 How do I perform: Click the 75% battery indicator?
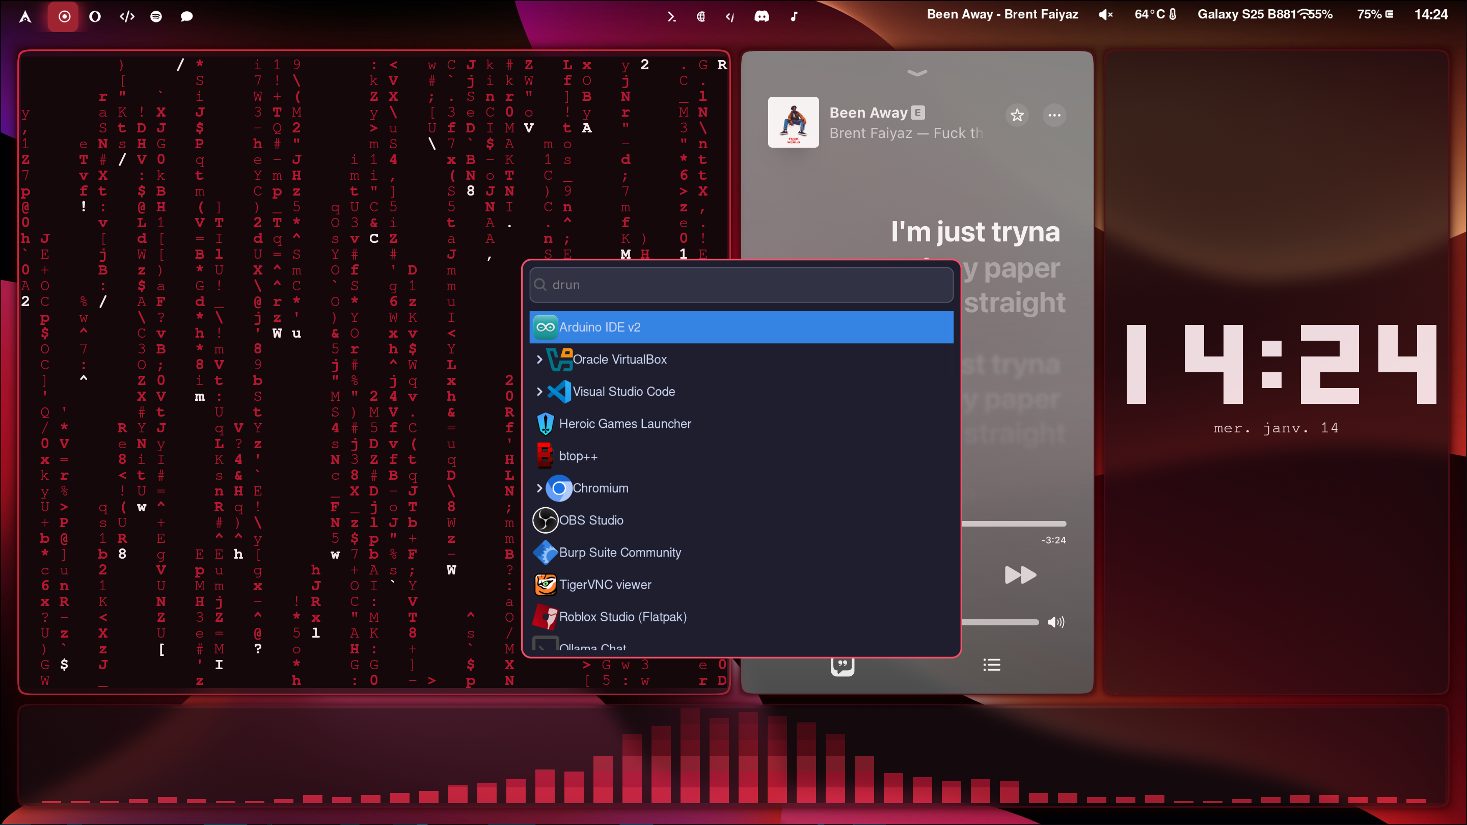(x=1375, y=14)
